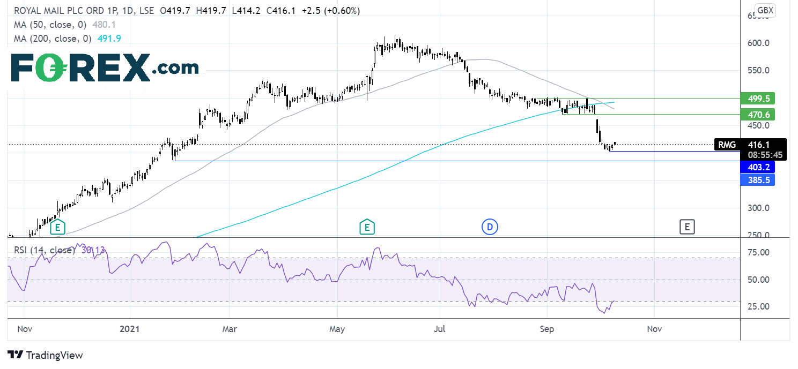This screenshot has width=798, height=369.
Task: Select the MA (200, close, 0) indicator legend
Action: coord(53,39)
